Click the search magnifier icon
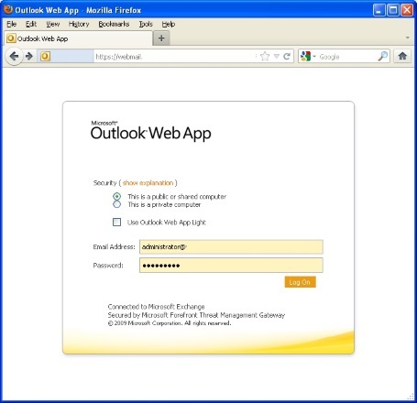This screenshot has height=403, width=417. click(x=382, y=56)
